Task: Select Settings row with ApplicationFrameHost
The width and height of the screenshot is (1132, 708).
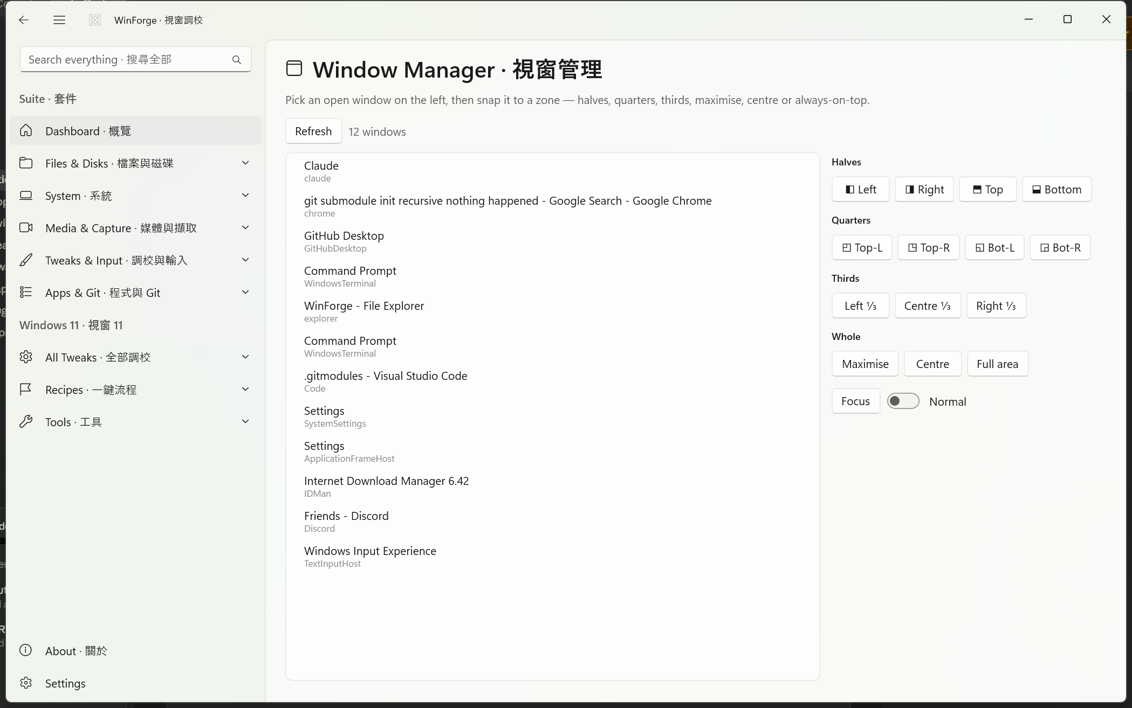Action: pos(552,452)
